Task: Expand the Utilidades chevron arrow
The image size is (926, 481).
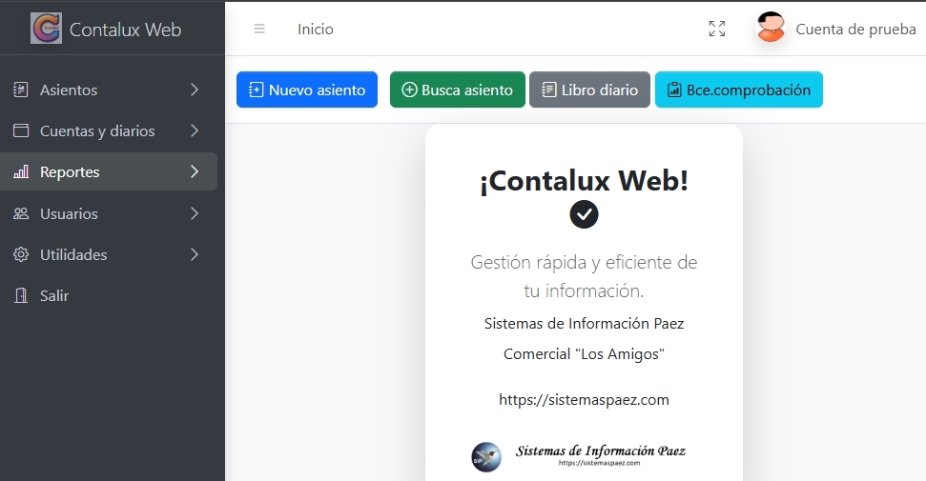Action: (x=195, y=255)
